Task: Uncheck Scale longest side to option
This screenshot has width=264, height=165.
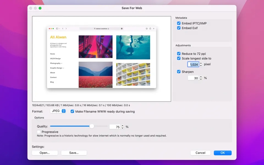Action: coord(179,58)
